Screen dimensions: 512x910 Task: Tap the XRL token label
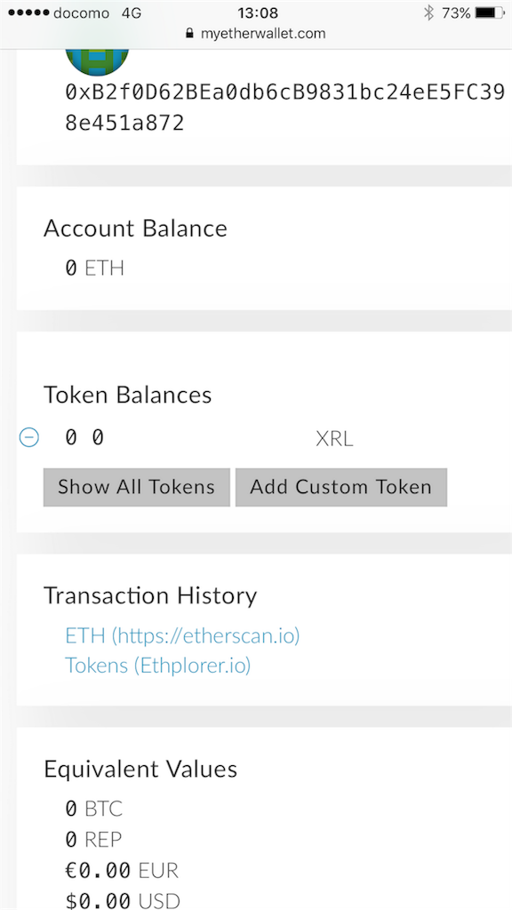334,439
